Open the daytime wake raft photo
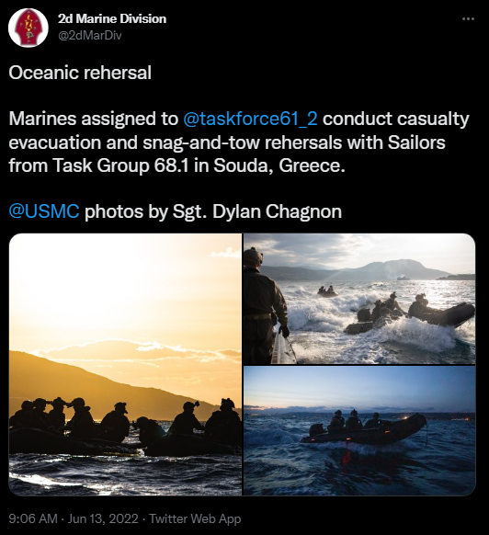Viewport: 489px width, 535px height. 359,299
